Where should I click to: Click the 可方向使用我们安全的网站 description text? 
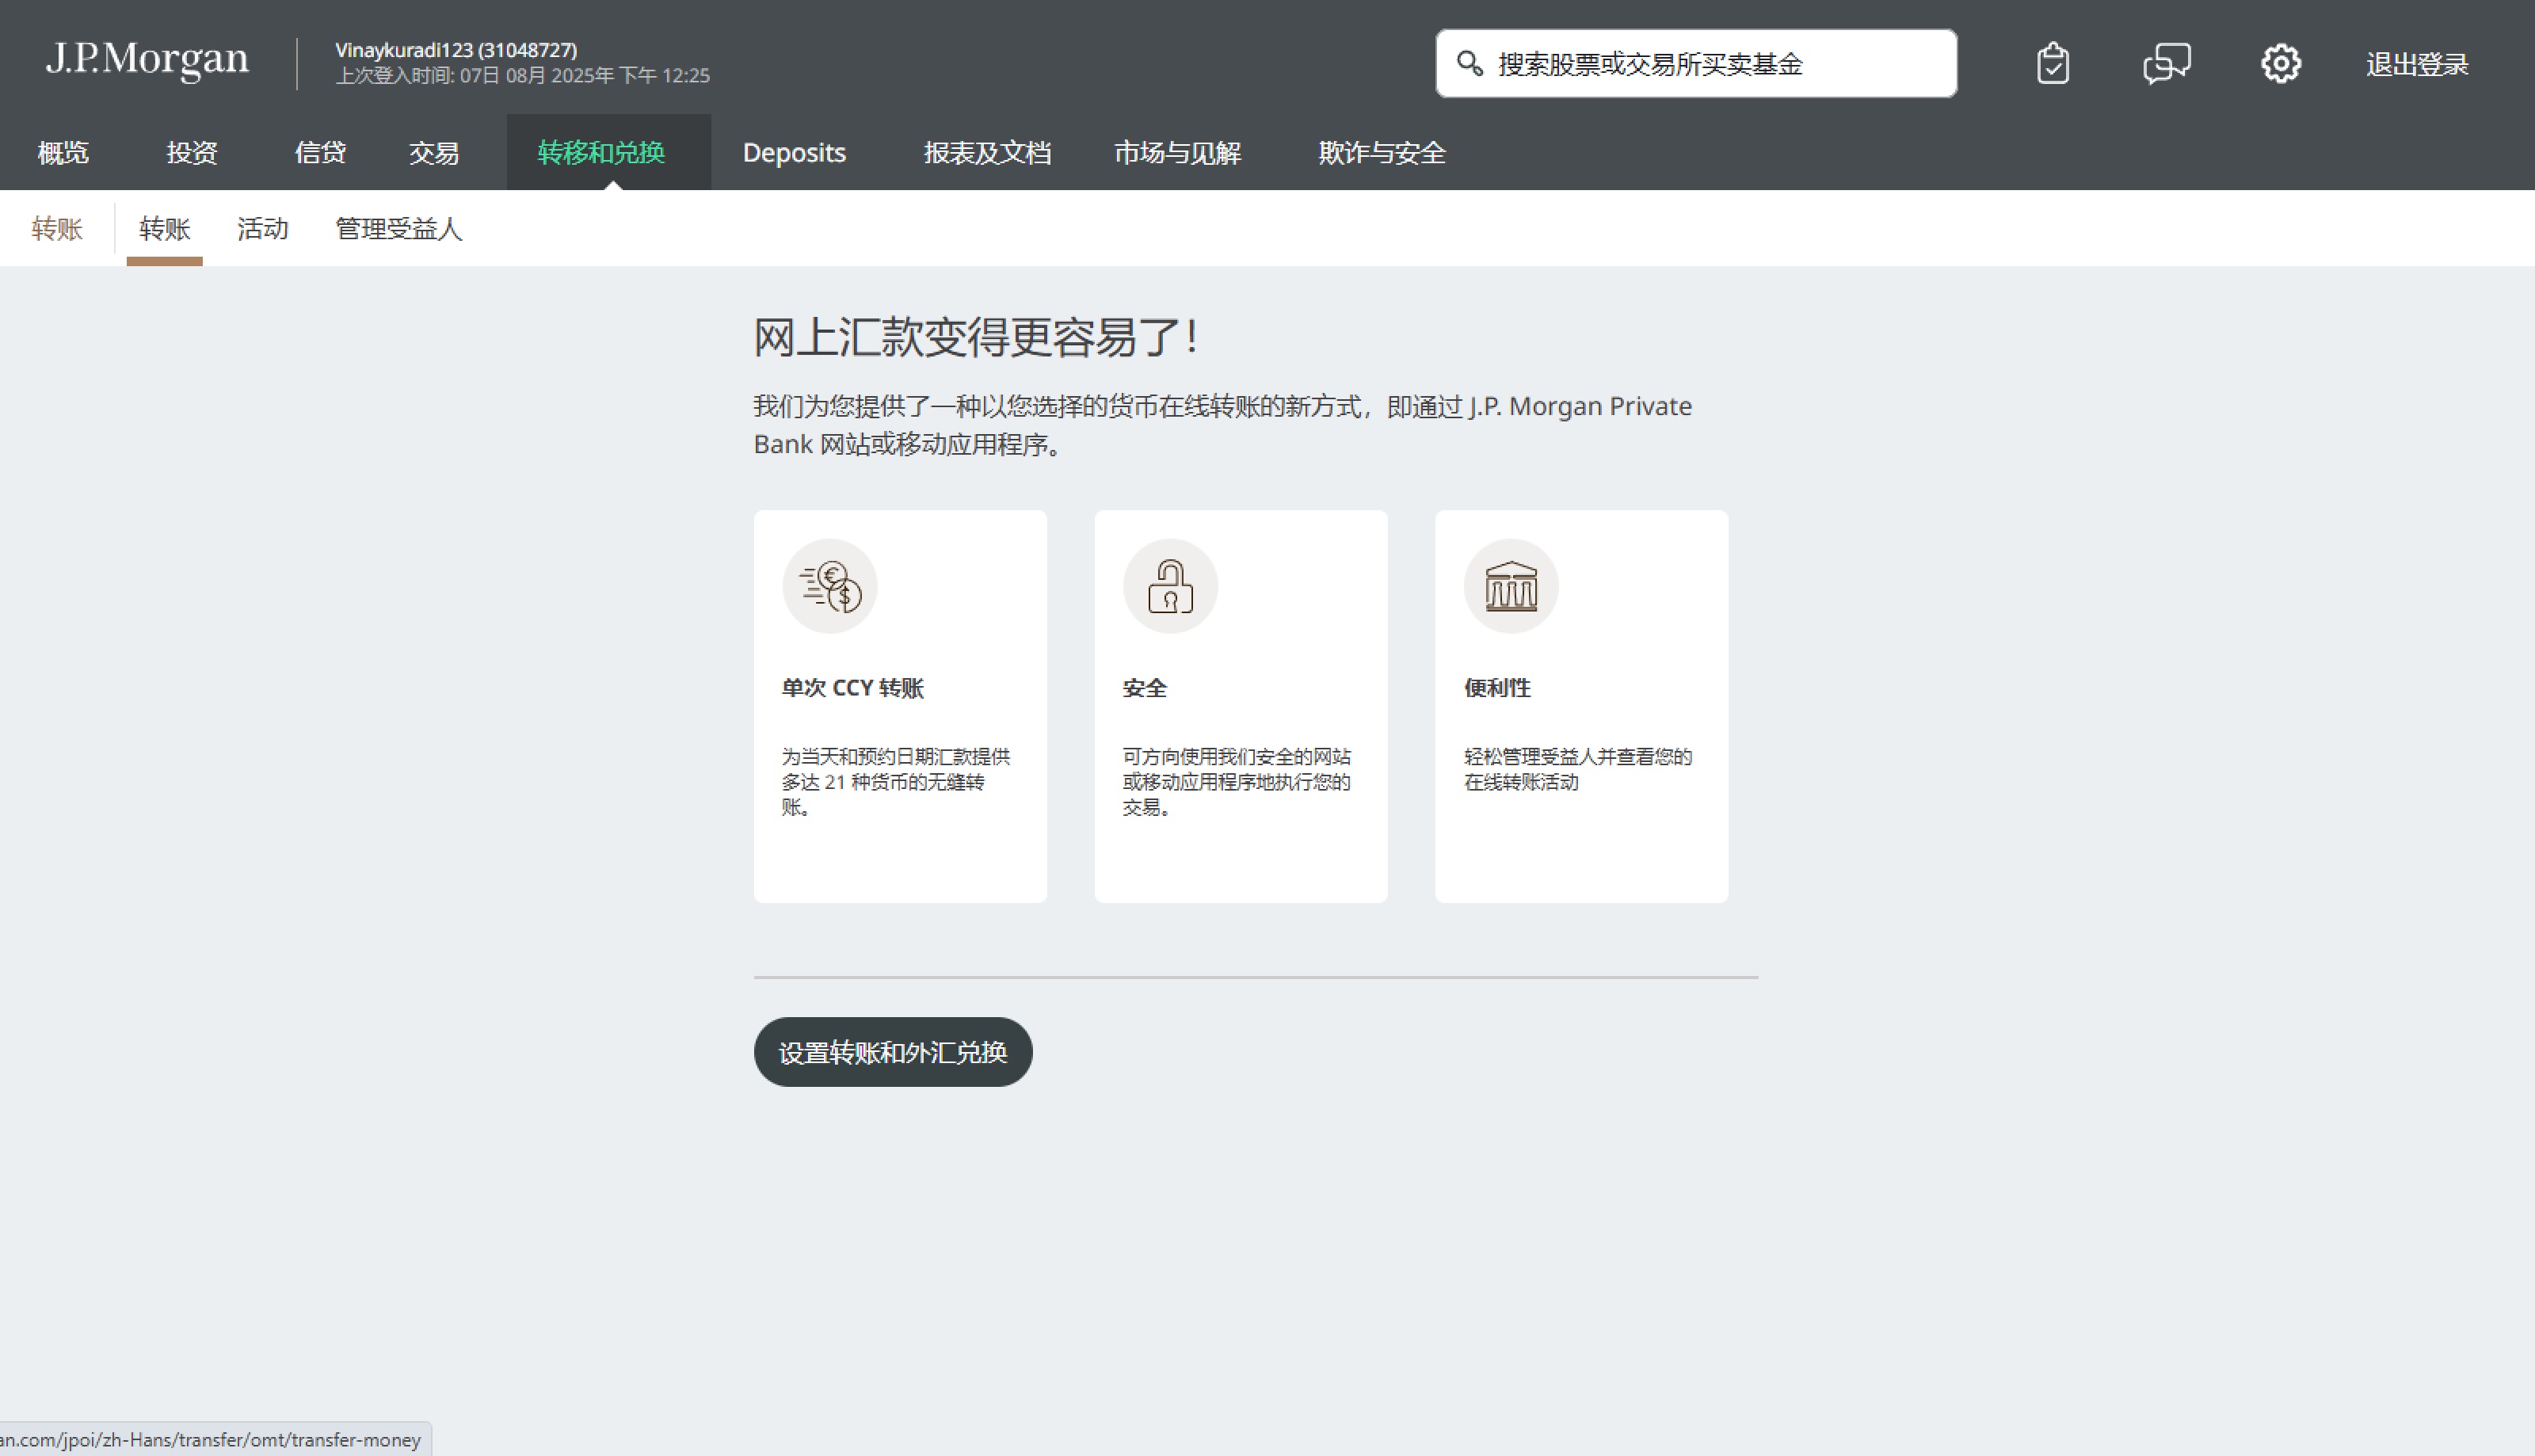click(x=1237, y=781)
